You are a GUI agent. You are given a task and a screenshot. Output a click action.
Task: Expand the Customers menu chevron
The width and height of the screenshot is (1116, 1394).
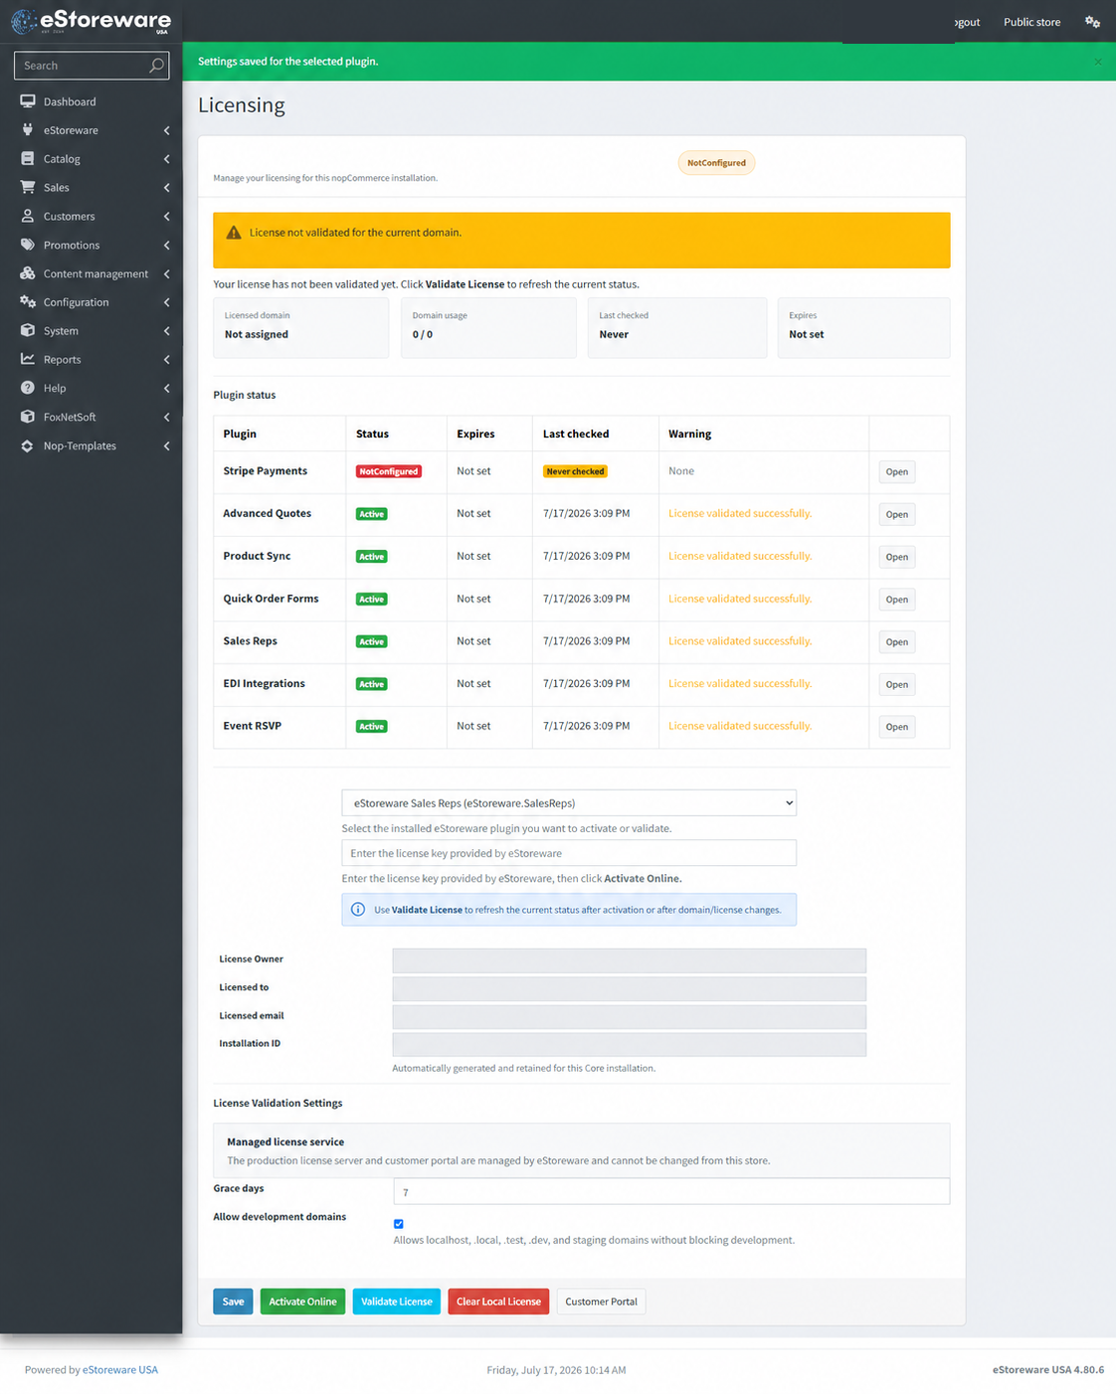(167, 217)
